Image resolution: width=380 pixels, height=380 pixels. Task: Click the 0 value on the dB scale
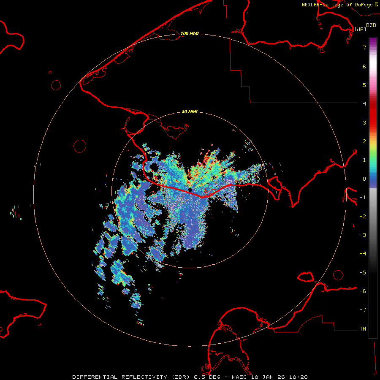pyautogui.click(x=364, y=179)
